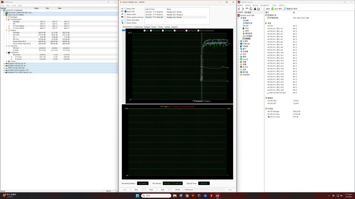Click the Value column header in HWMonitor

coord(40,8)
